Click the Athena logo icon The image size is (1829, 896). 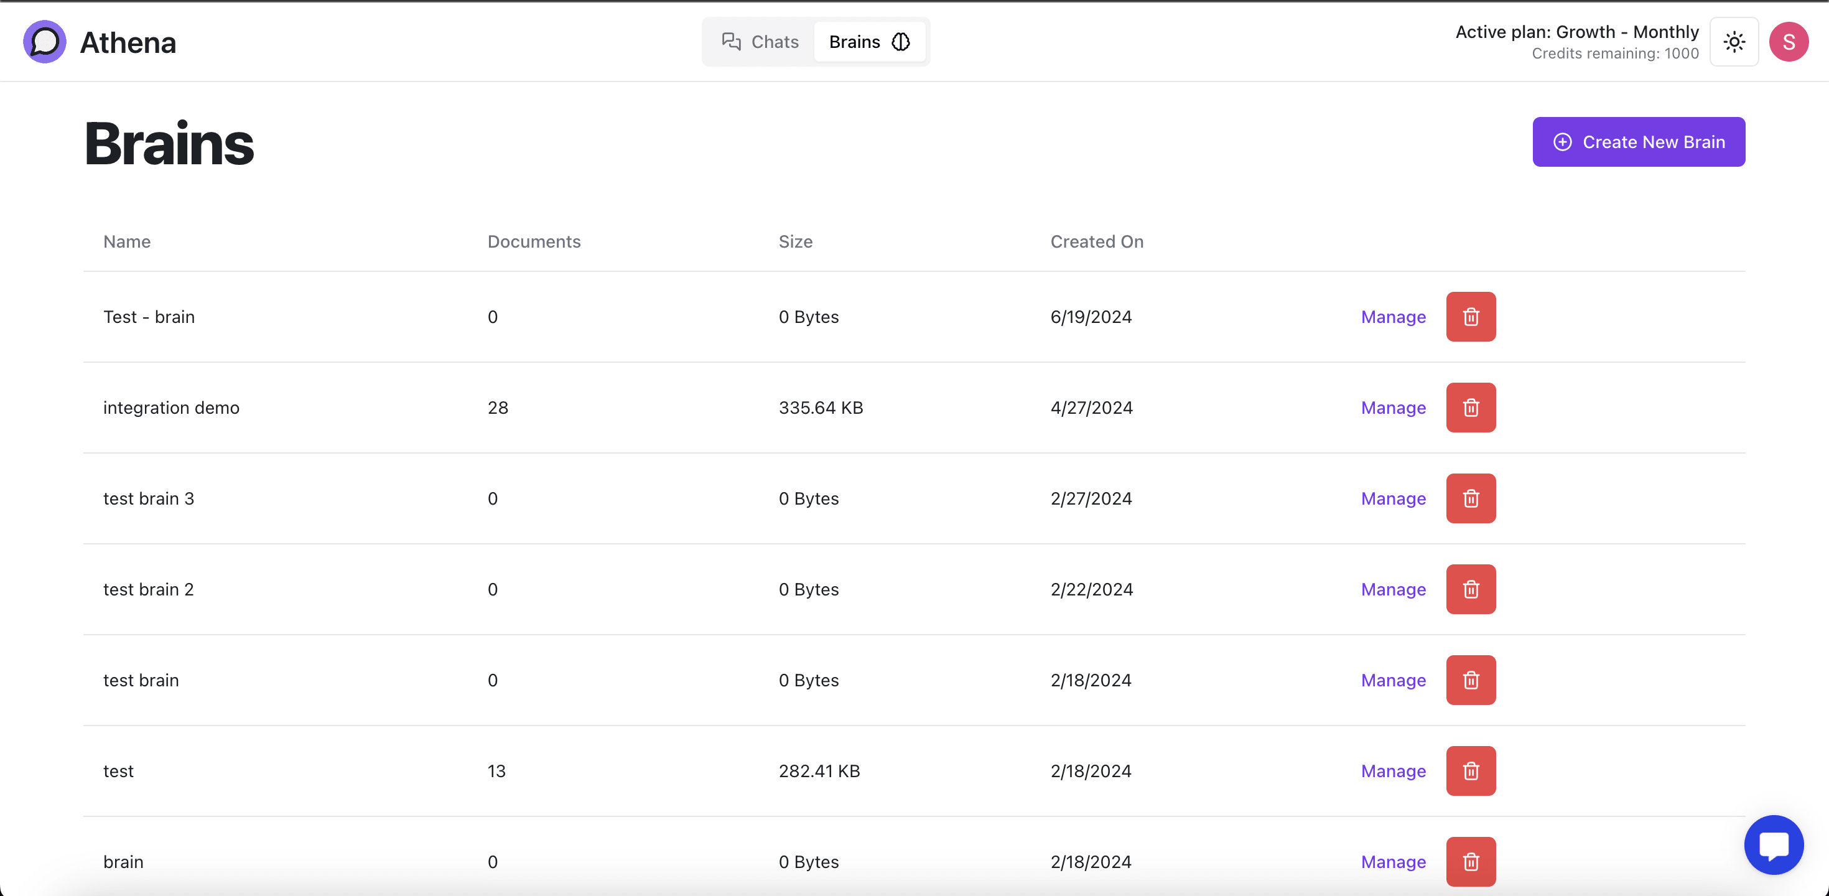tap(45, 42)
